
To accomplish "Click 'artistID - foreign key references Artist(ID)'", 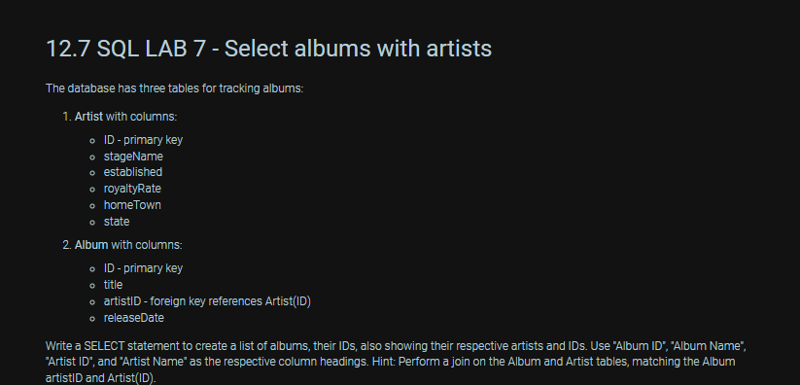I will (x=207, y=301).
